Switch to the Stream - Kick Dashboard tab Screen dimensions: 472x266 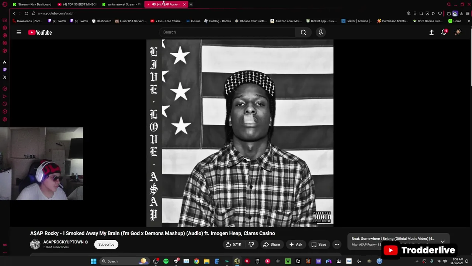coord(32,4)
